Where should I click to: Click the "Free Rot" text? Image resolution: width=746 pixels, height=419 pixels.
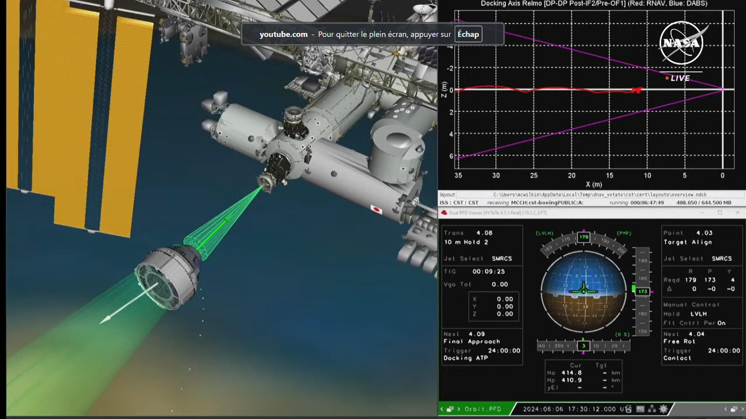679,341
